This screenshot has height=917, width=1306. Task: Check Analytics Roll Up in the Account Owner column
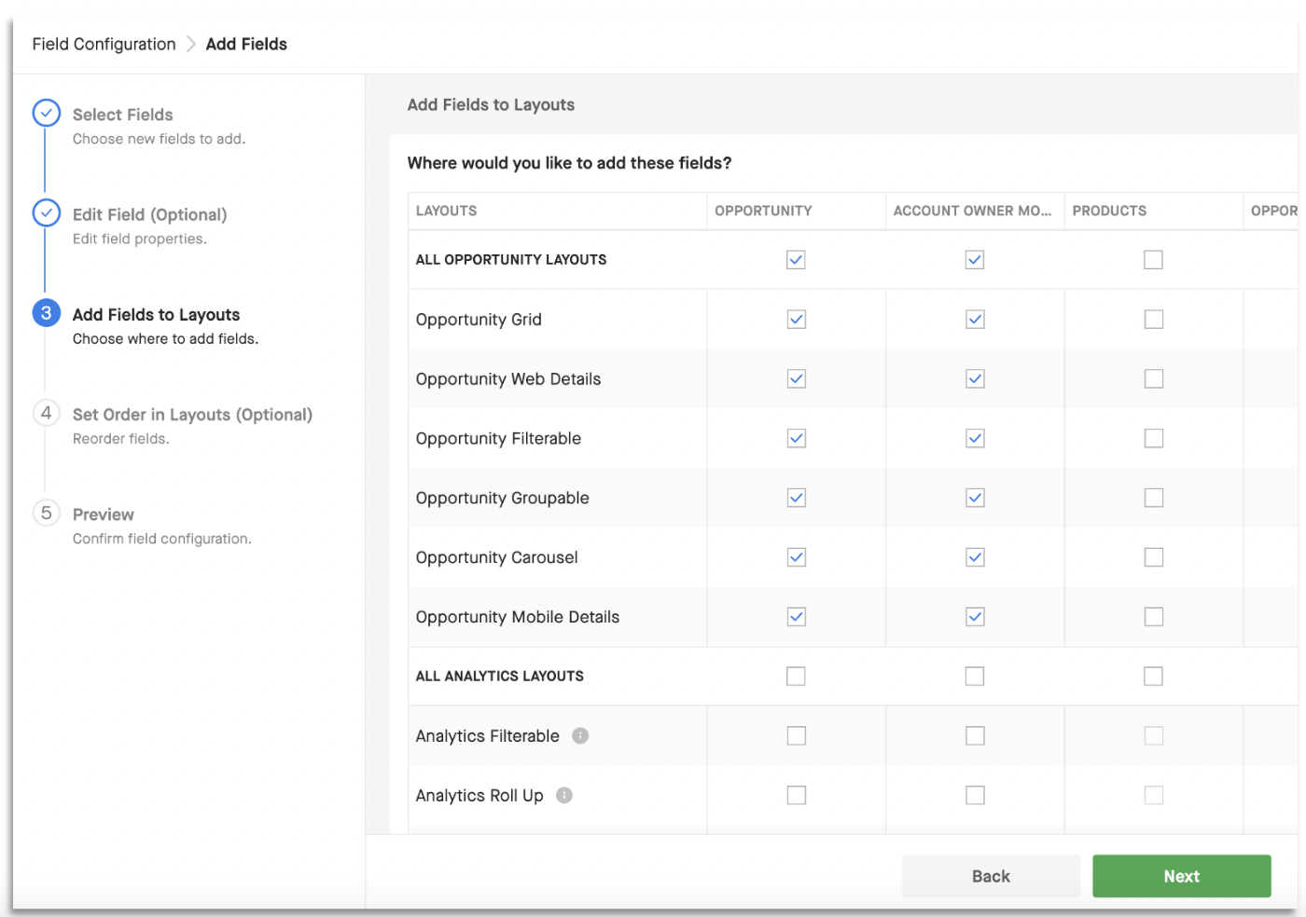975,795
